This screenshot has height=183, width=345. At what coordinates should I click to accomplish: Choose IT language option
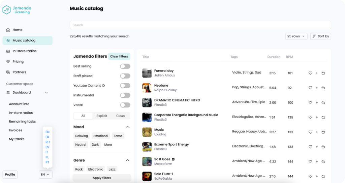pos(46,152)
